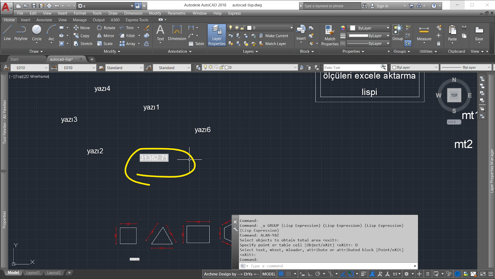Open the Start drawing tab
Image resolution: width=495 pixels, height=279 pixels.
pyautogui.click(x=15, y=59)
